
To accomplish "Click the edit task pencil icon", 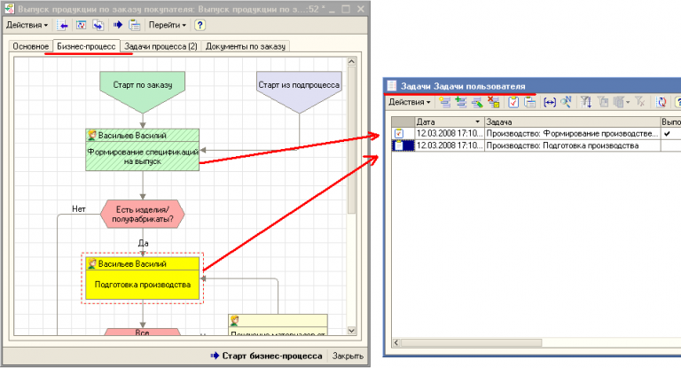I will click(x=476, y=103).
